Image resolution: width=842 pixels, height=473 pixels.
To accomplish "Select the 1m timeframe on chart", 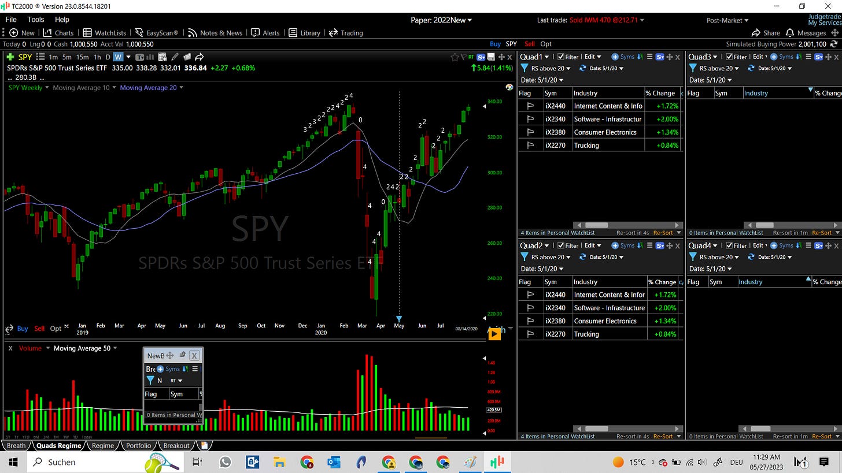I will click(x=53, y=57).
